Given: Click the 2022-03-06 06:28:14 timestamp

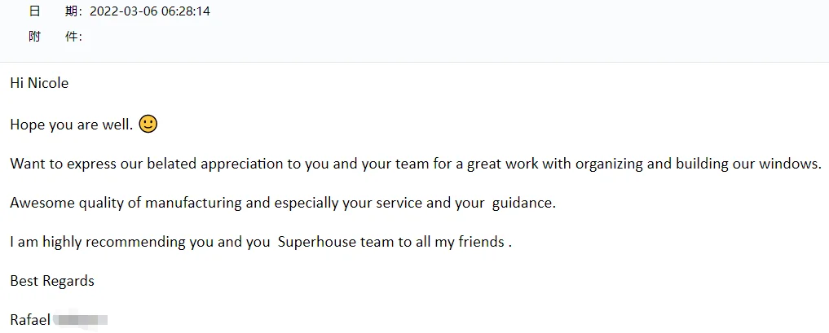Looking at the screenshot, I should (150, 11).
